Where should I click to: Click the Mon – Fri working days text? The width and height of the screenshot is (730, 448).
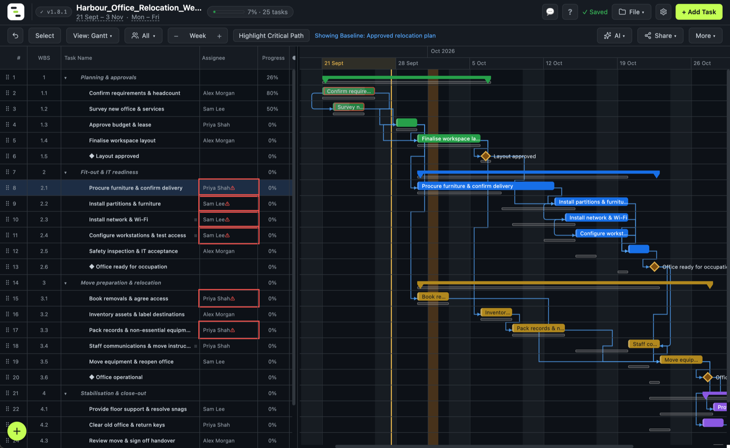[x=145, y=17]
